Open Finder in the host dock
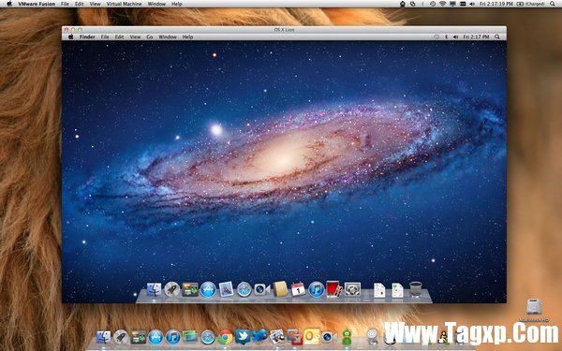This screenshot has height=351, width=562. 104,337
